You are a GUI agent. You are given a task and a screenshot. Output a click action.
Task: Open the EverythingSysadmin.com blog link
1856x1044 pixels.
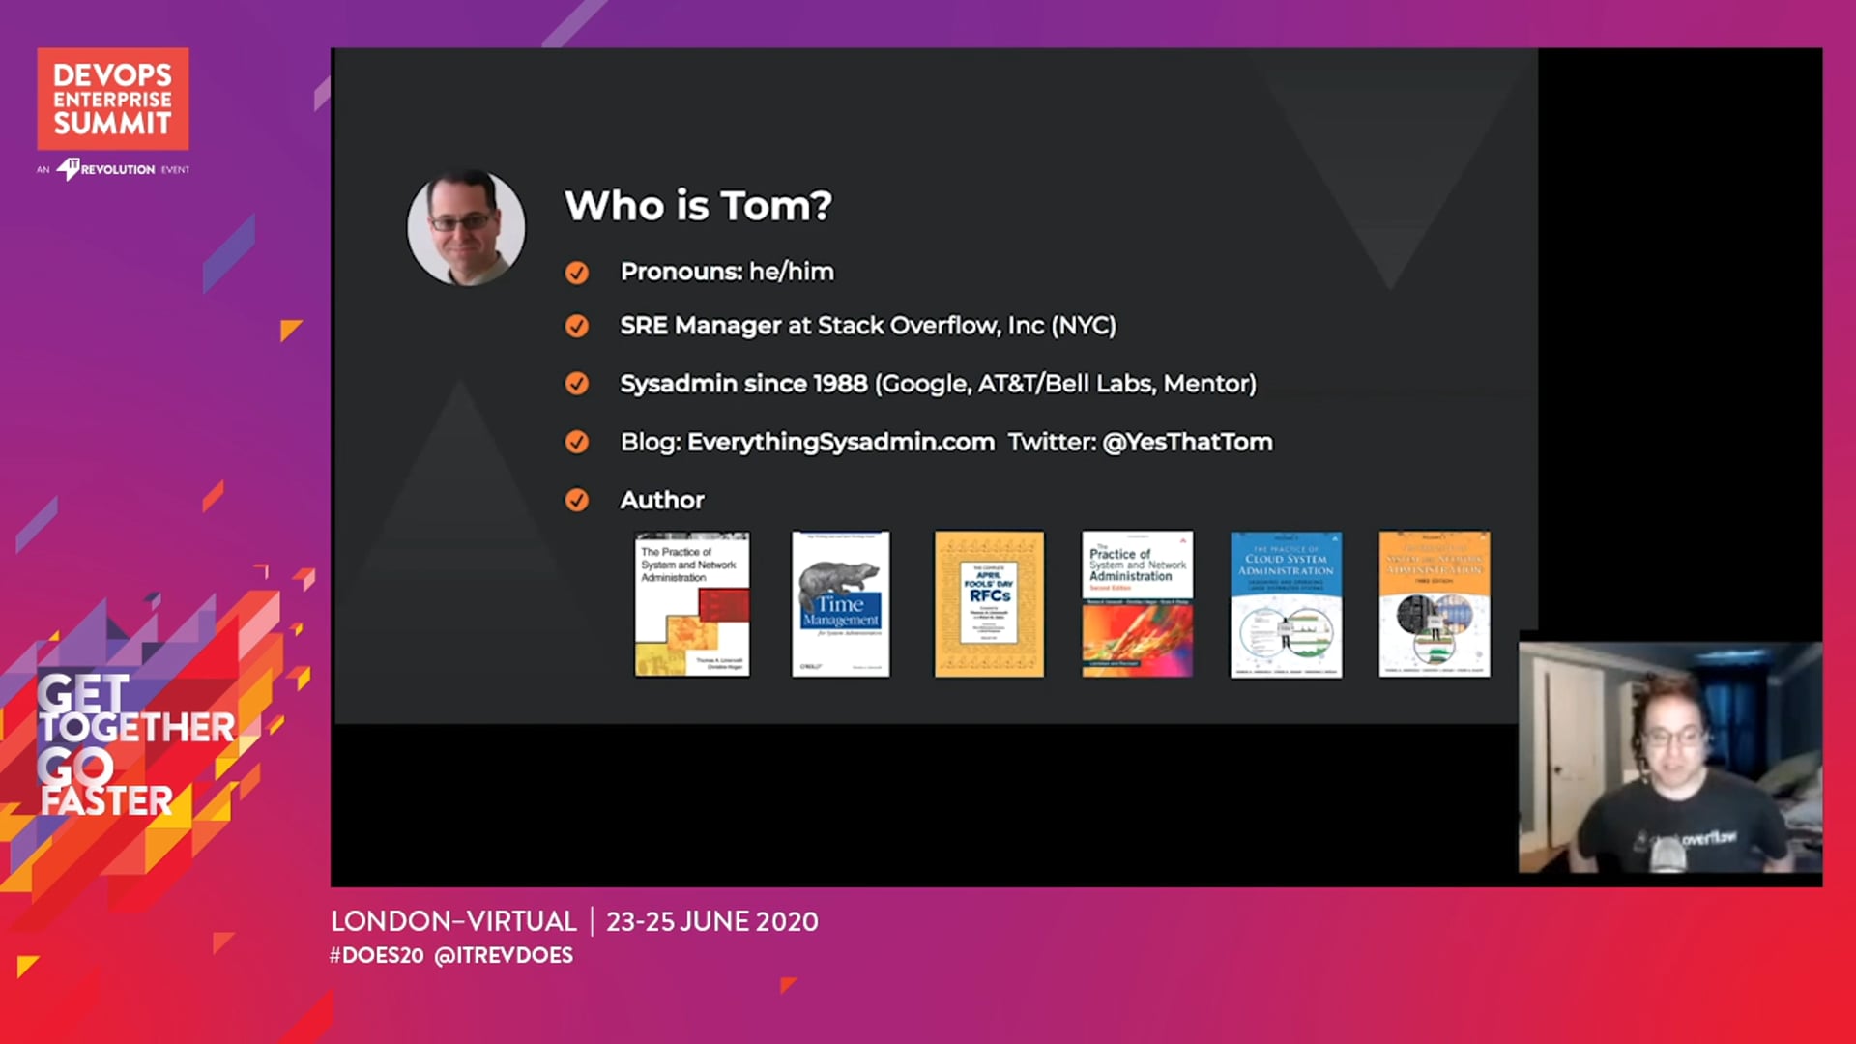click(841, 442)
